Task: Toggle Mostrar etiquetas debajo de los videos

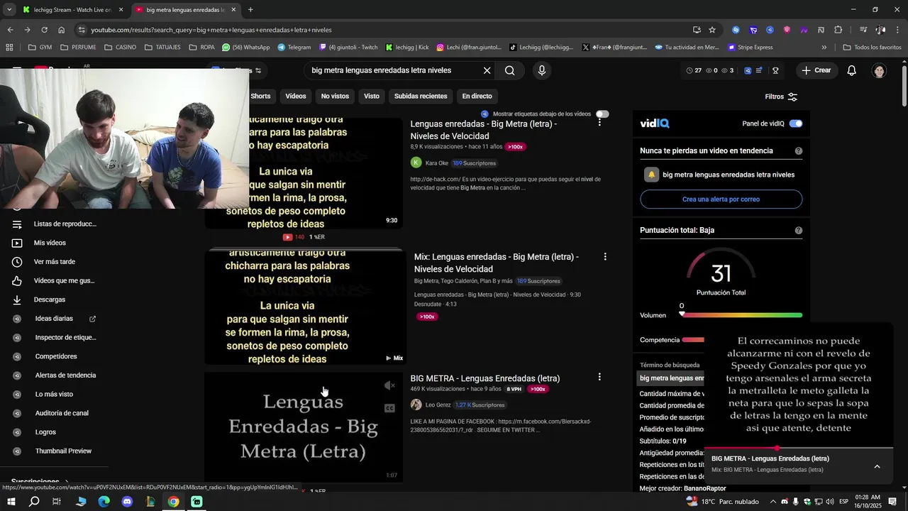Action: coord(602,114)
